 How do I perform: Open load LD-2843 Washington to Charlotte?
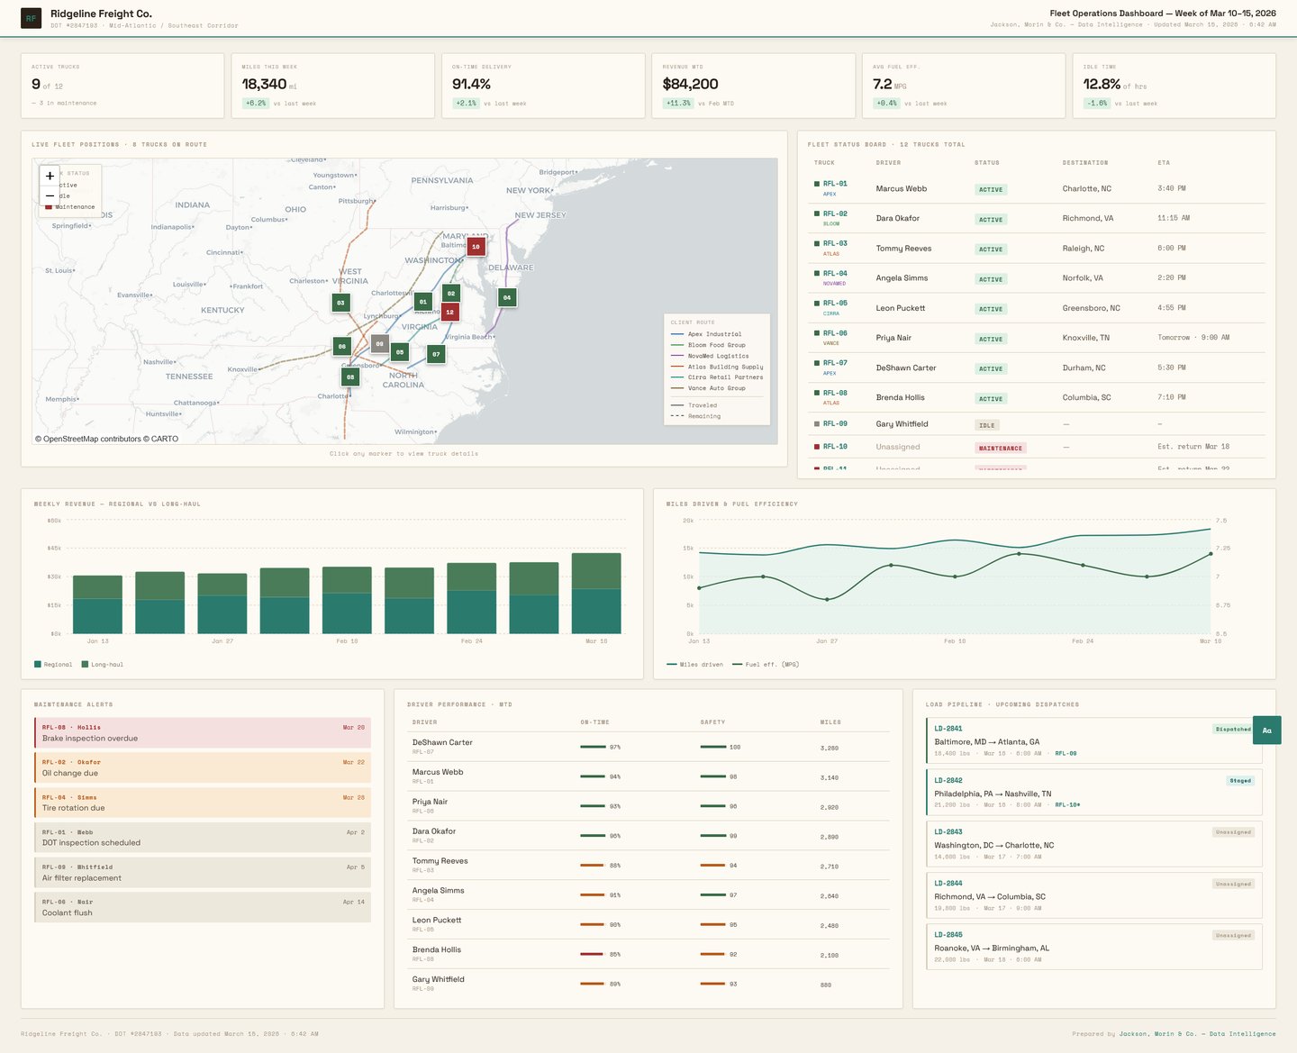click(1093, 845)
